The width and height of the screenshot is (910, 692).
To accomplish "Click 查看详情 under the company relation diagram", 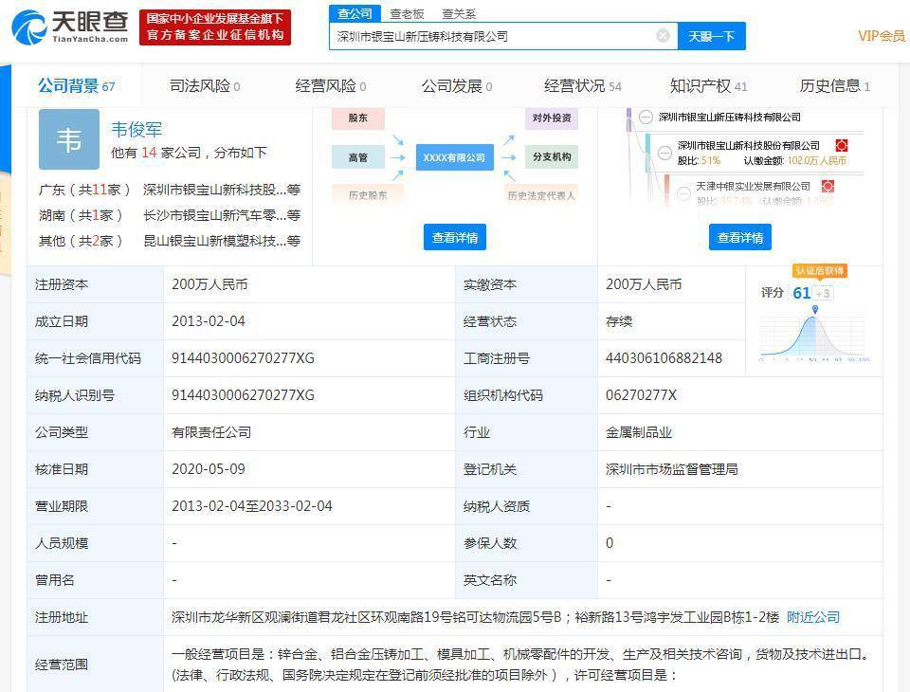I will 454,237.
